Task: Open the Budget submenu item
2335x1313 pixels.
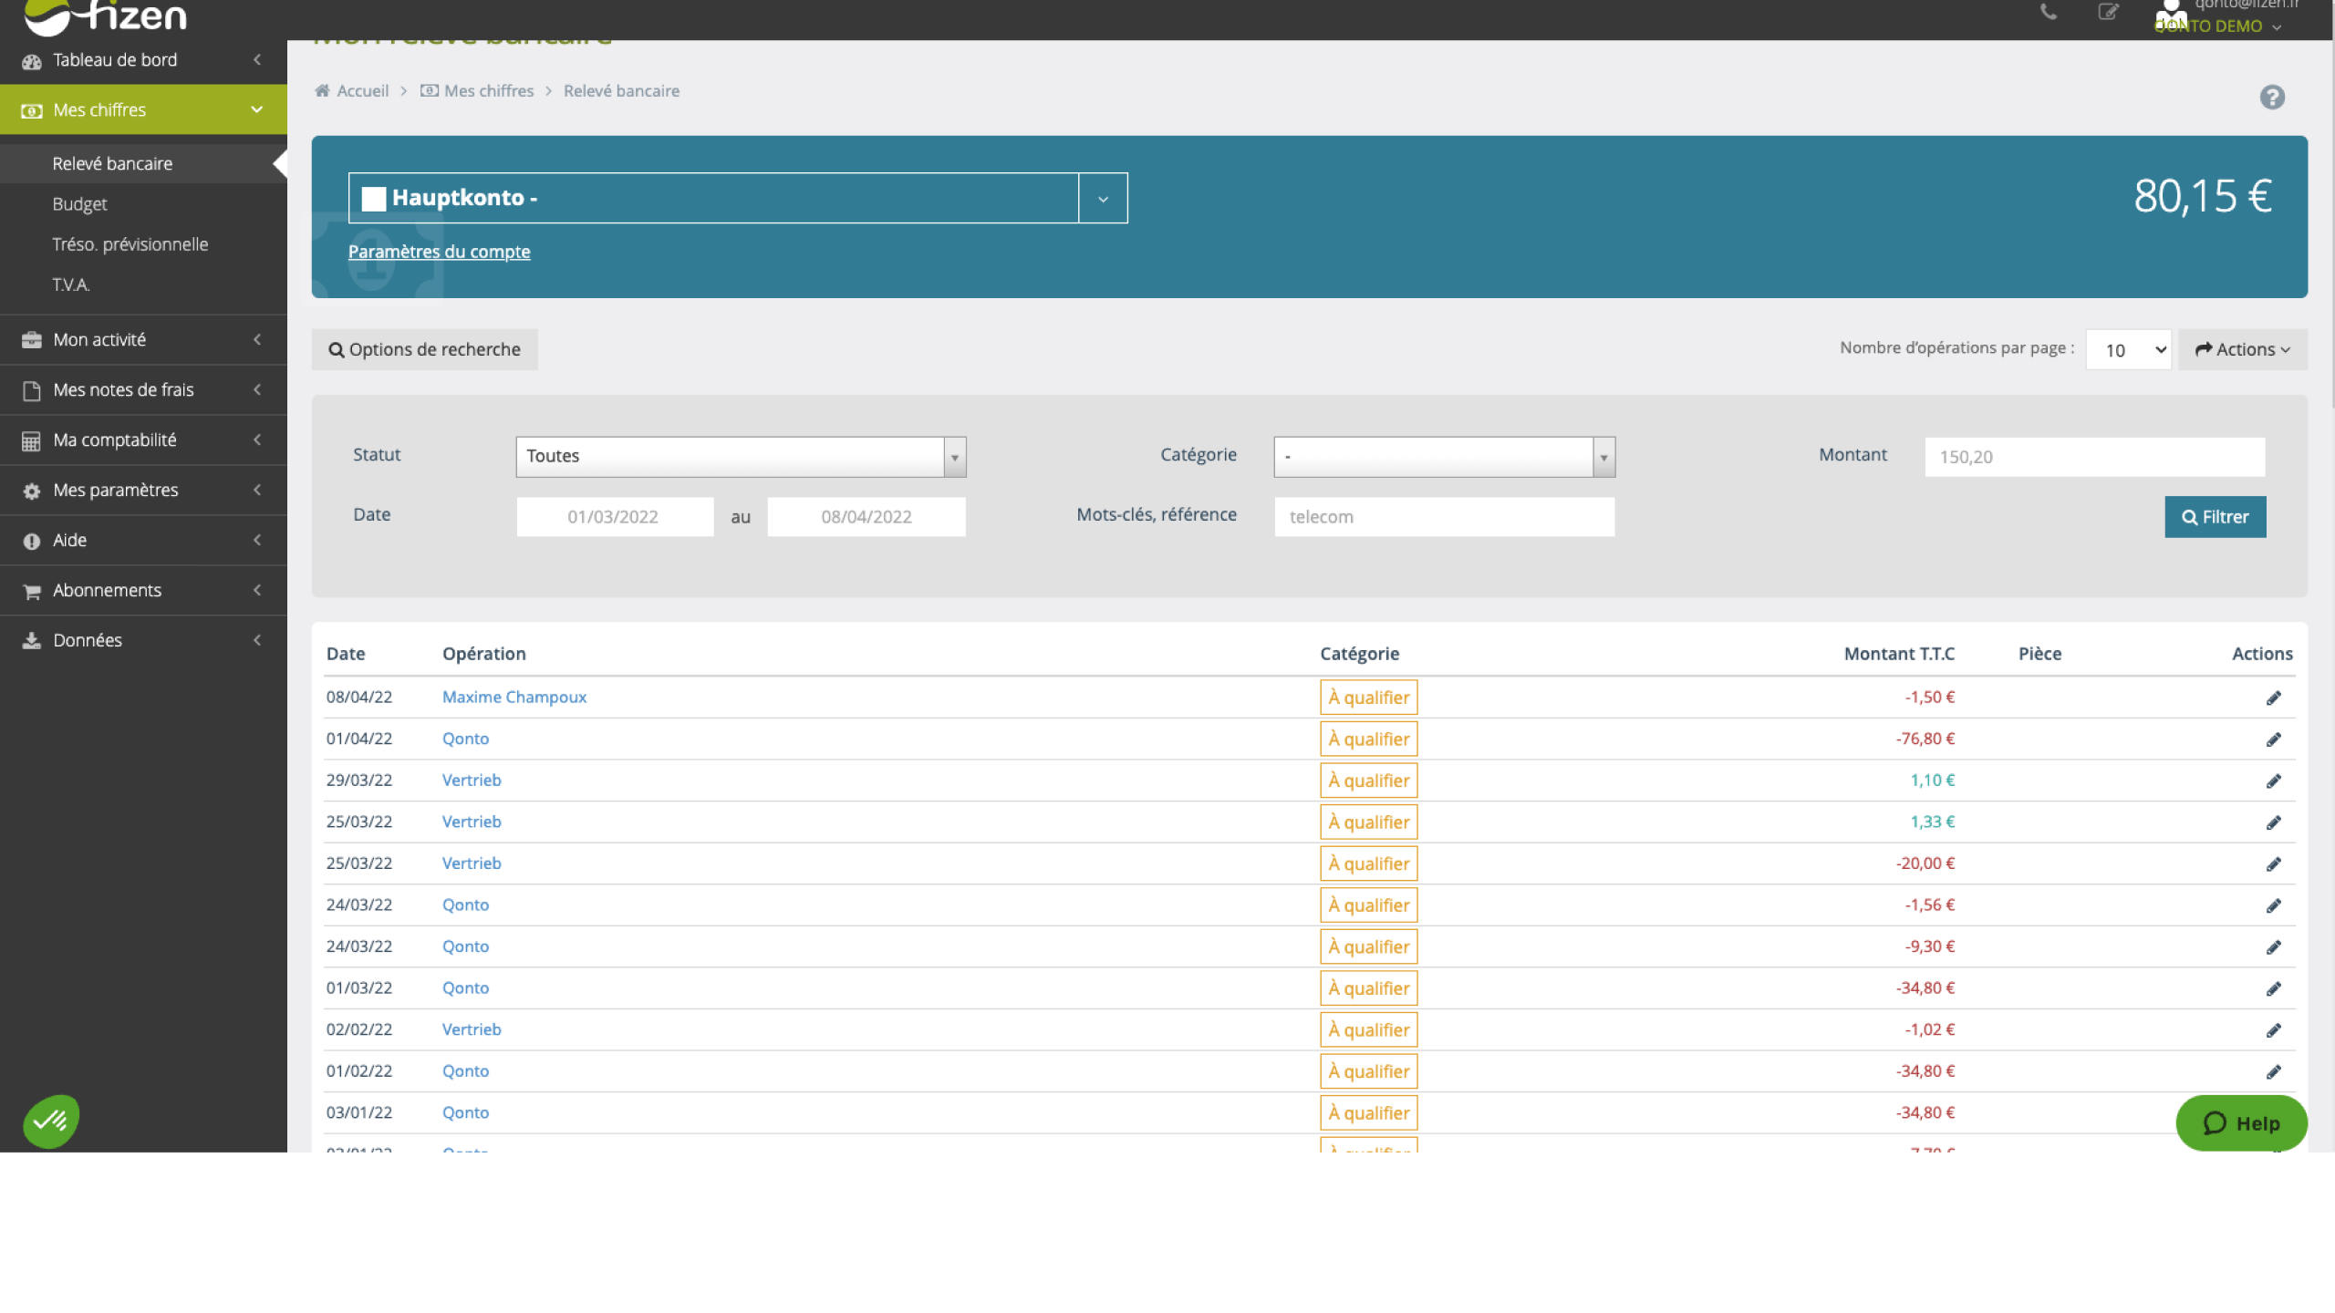Action: (x=79, y=204)
